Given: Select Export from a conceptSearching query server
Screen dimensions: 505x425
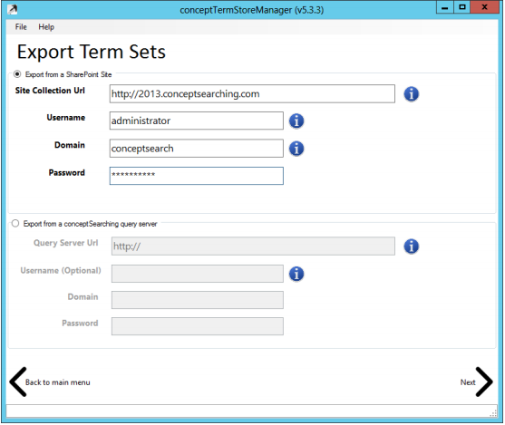Looking at the screenshot, I should (x=15, y=224).
